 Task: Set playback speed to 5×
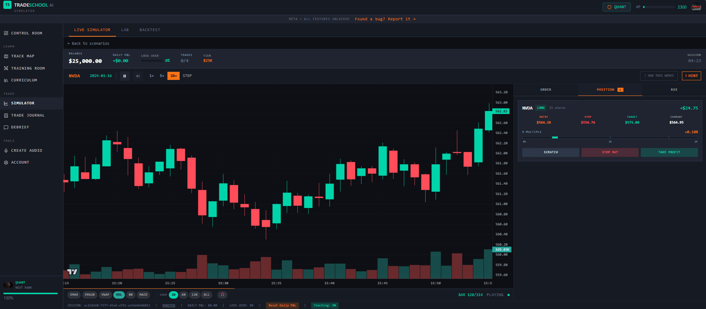click(162, 76)
